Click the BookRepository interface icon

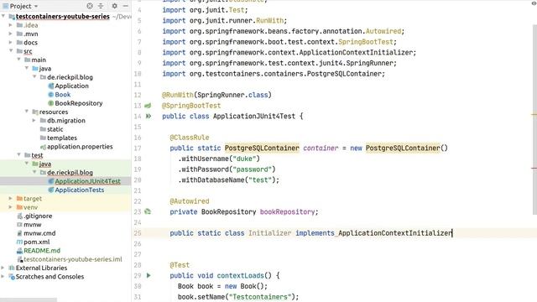[50, 103]
